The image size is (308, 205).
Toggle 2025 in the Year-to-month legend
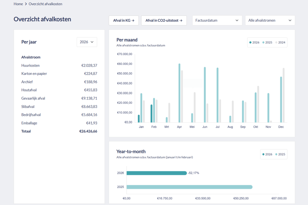(x=280, y=154)
